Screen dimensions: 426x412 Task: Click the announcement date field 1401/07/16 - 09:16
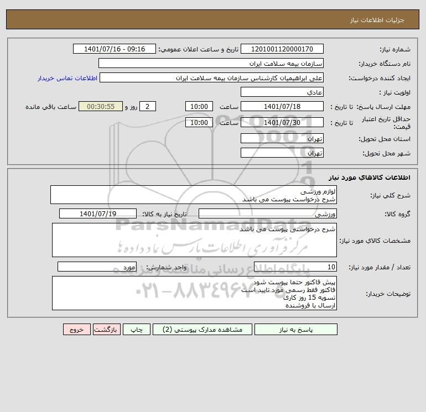tap(115, 49)
